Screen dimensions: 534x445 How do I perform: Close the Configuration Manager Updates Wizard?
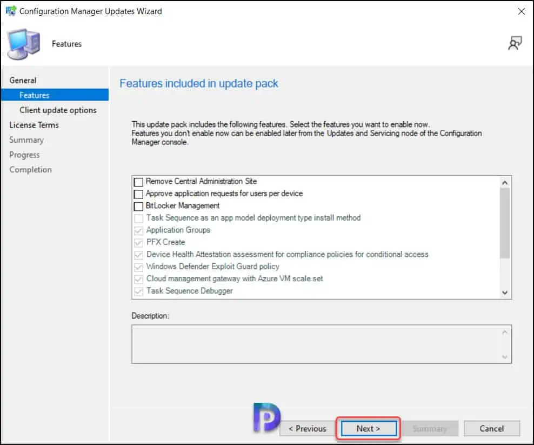point(521,11)
